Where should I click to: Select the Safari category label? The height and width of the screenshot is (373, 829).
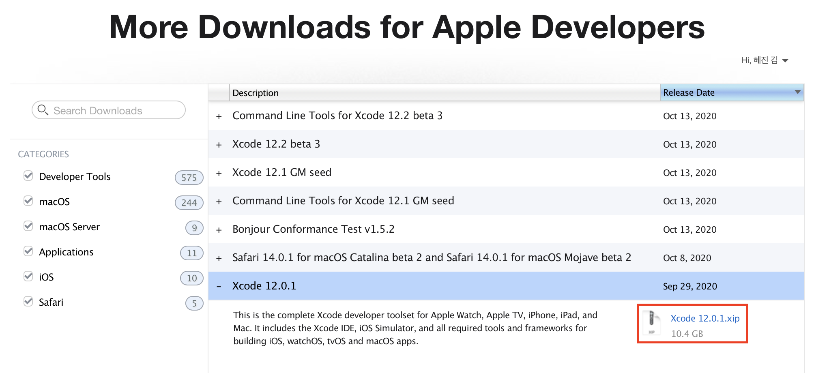click(x=51, y=302)
